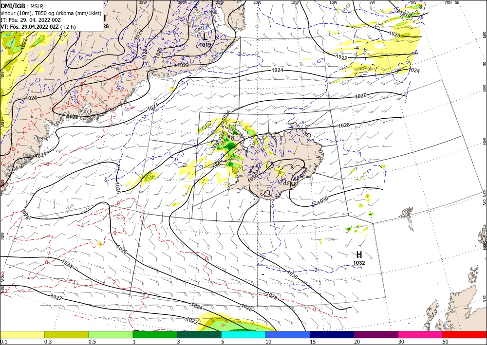Click the 'DMI/IGB : MSLP,' title text

22,6
